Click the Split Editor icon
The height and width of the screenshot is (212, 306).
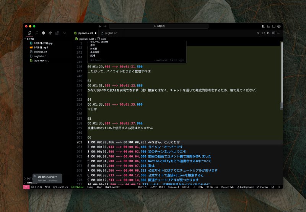[273, 33]
